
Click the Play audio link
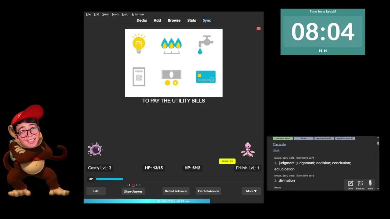tap(279, 144)
